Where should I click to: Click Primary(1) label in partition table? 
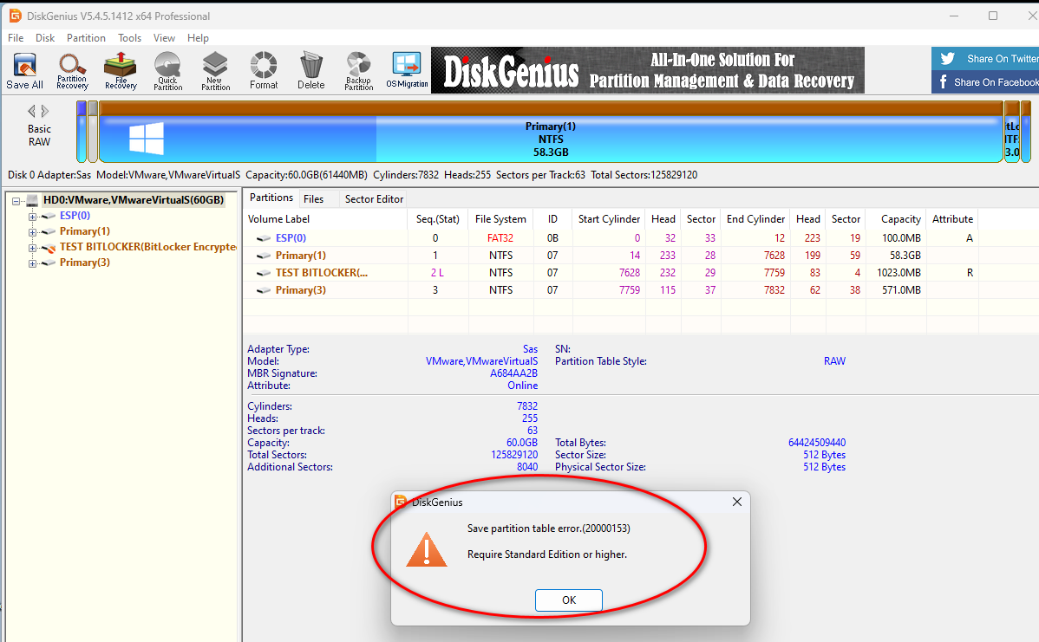(301, 255)
